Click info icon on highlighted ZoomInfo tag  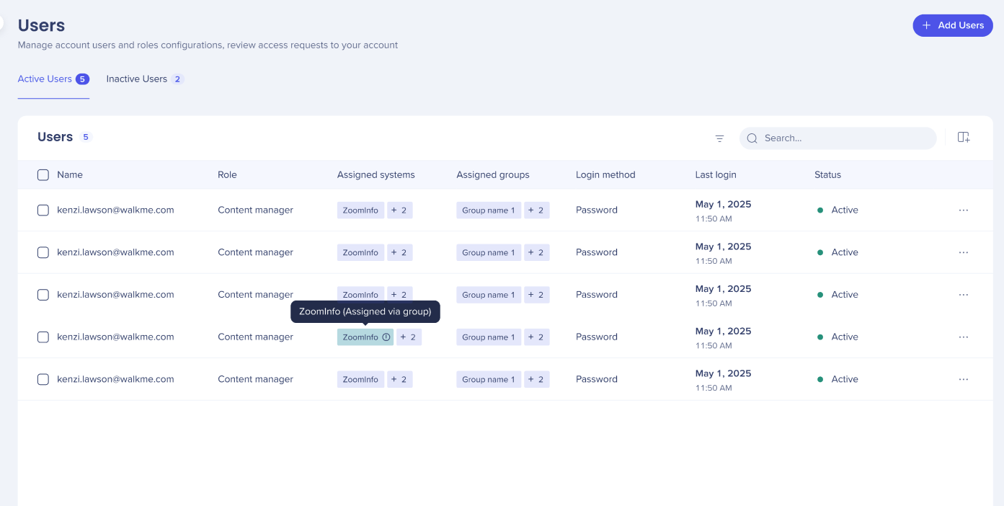[386, 337]
